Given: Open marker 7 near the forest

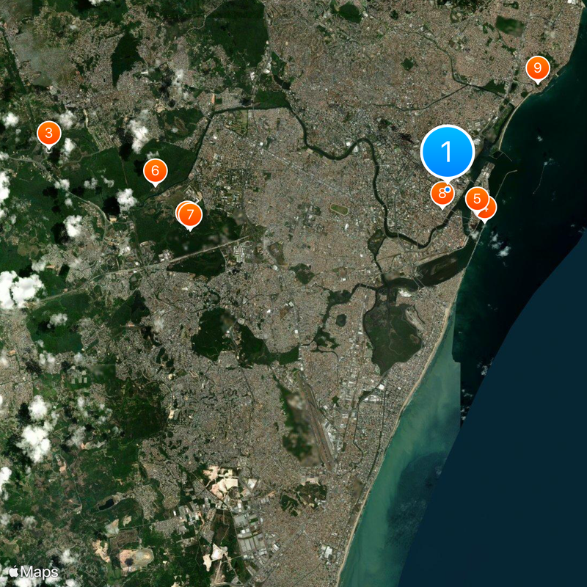Looking at the screenshot, I should click(x=189, y=214).
